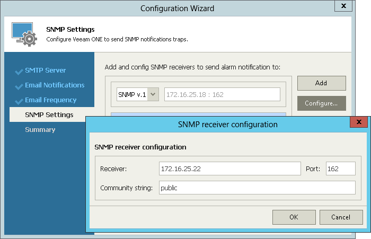Click the SNMP Settings monitor gear icon
This screenshot has height=239, width=371.
[x=24, y=34]
